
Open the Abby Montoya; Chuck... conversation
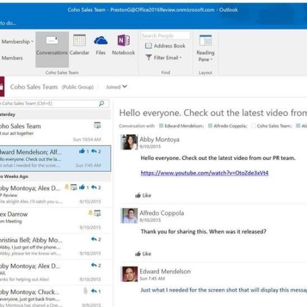click(x=55, y=297)
